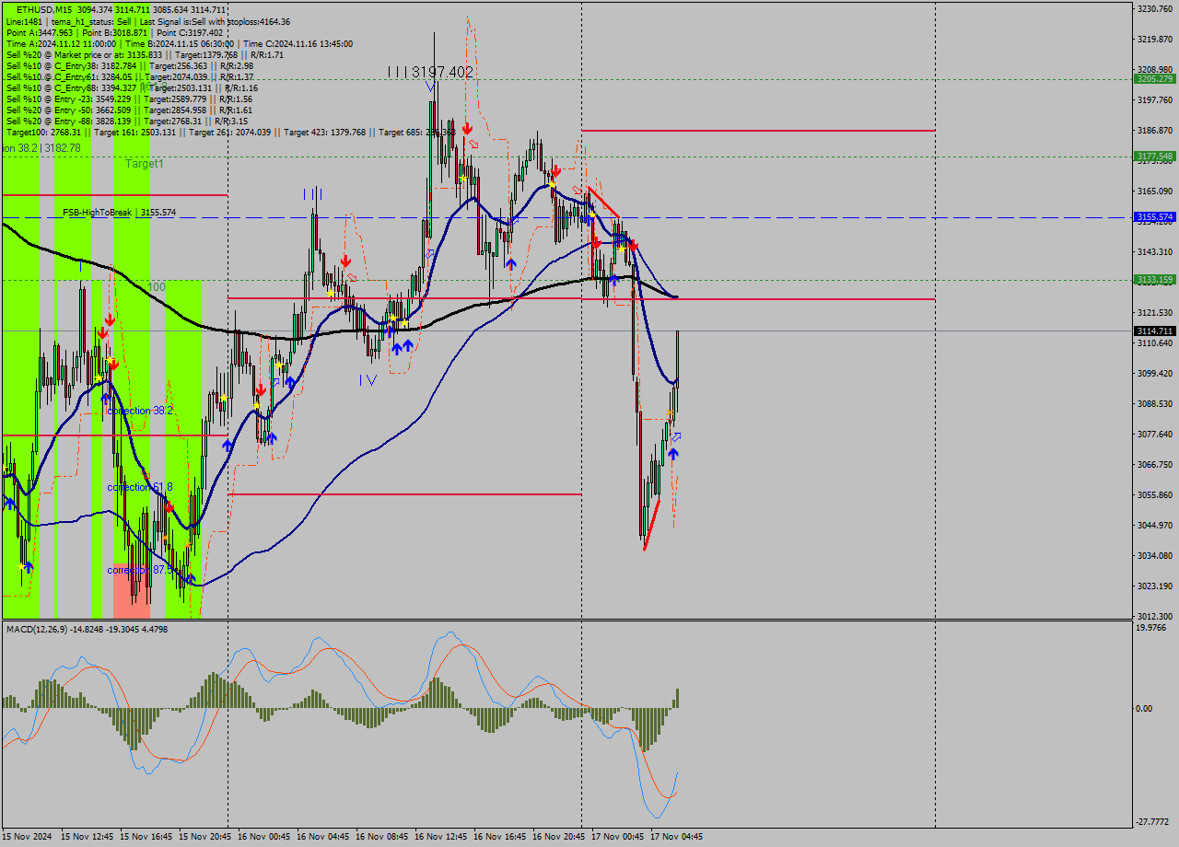Click the '17 Nov 00:45' time axis label
The height and width of the screenshot is (847, 1179).
click(x=617, y=837)
